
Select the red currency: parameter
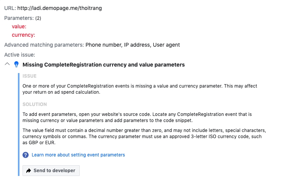click(x=23, y=35)
